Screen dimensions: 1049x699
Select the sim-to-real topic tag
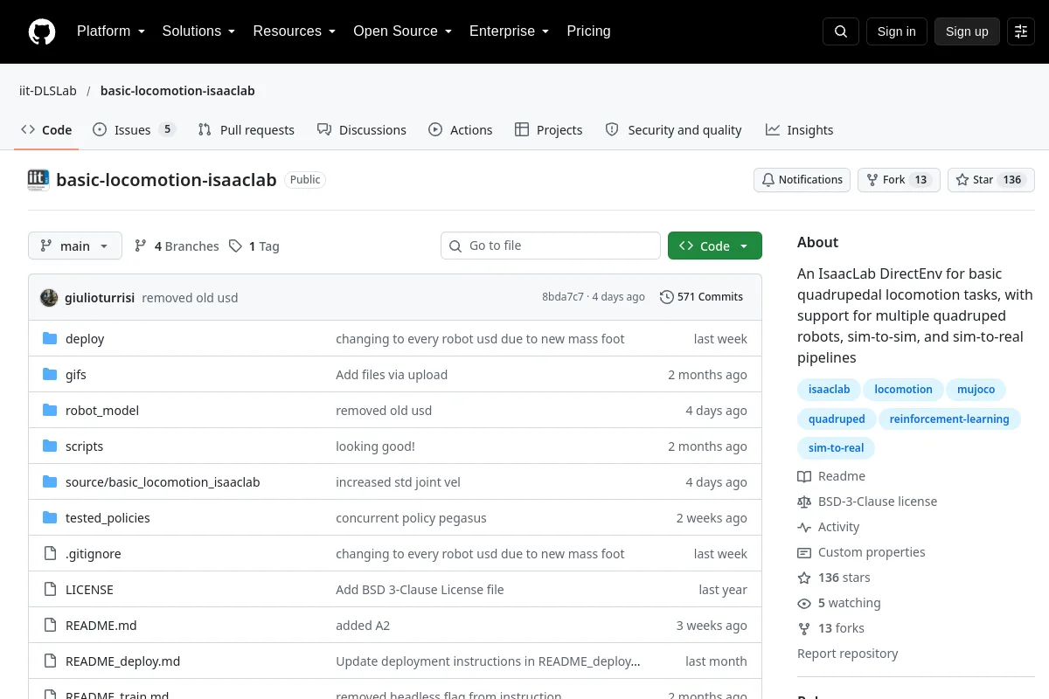pos(836,448)
